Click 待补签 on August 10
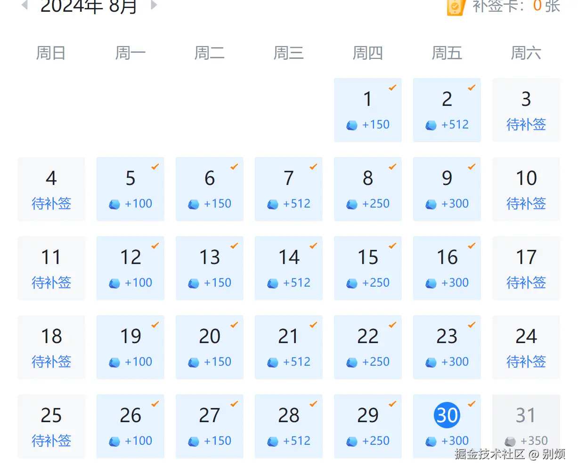The image size is (578, 473). click(526, 204)
